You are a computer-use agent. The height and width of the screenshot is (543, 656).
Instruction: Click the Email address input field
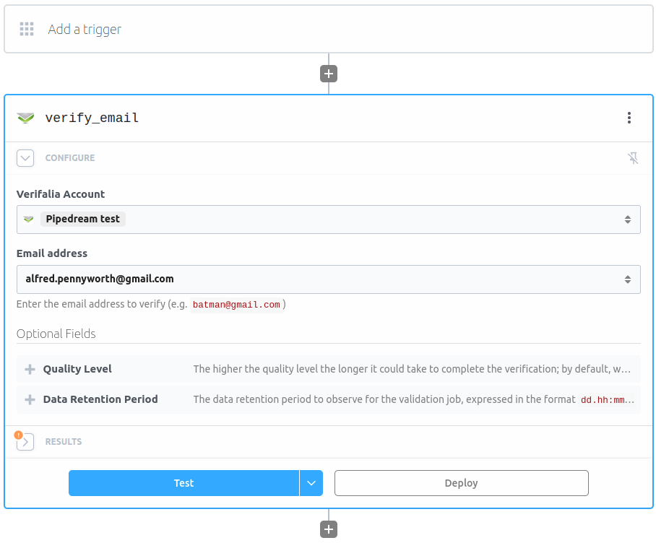click(x=318, y=279)
